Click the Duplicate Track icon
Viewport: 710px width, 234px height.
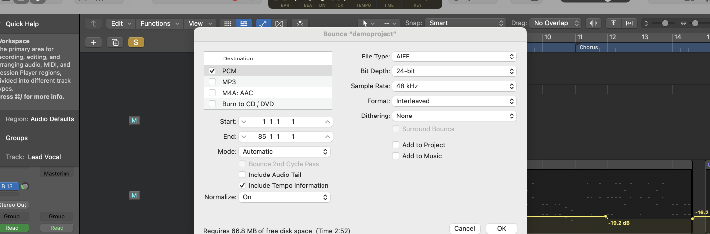pos(115,42)
